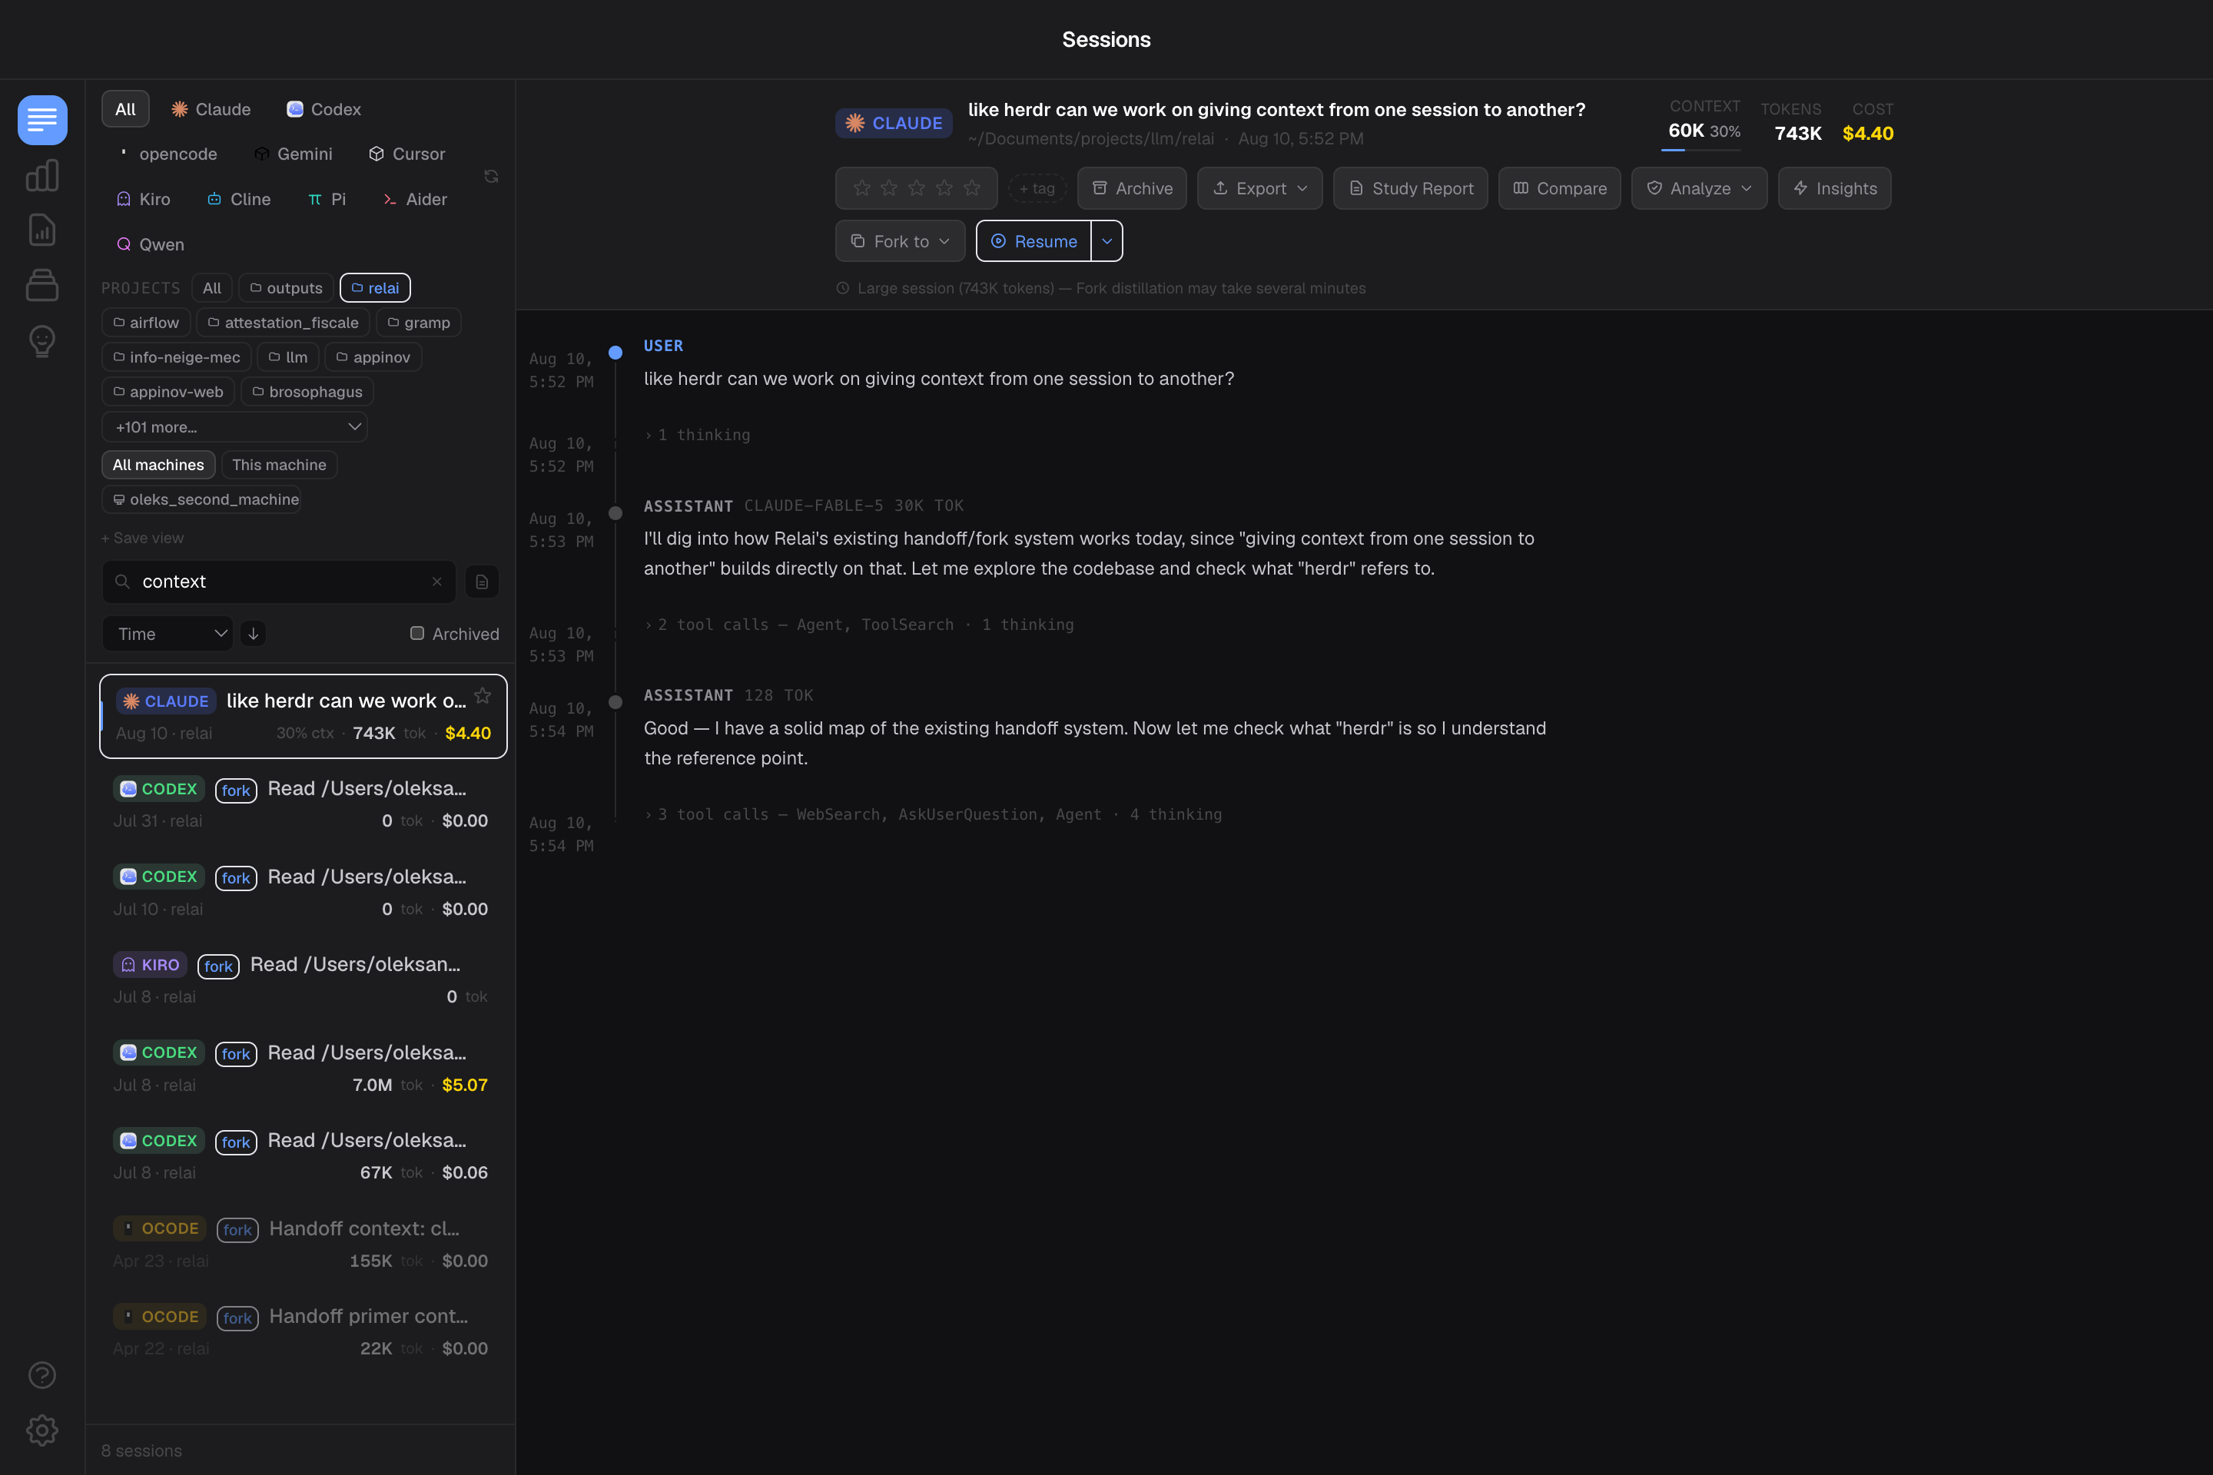Set first star rating in session header

pos(862,188)
